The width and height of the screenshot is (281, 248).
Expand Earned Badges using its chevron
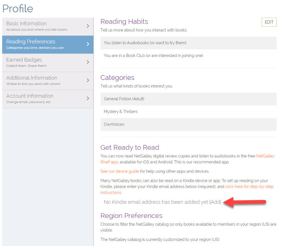coord(88,62)
